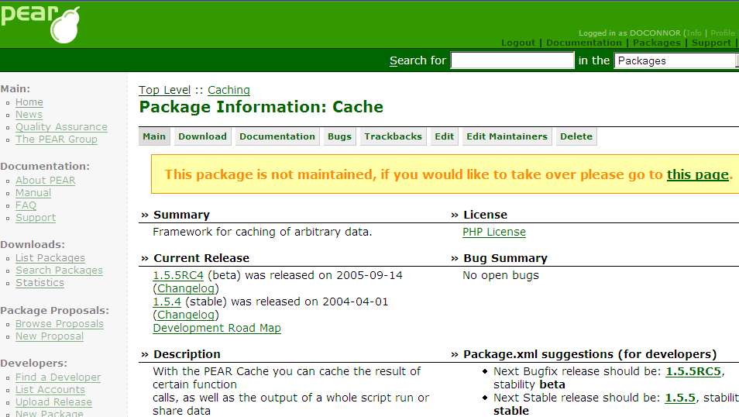Image resolution: width=739 pixels, height=417 pixels.
Task: Click suggested stable version 1.5.5 link
Action: [x=680, y=398]
